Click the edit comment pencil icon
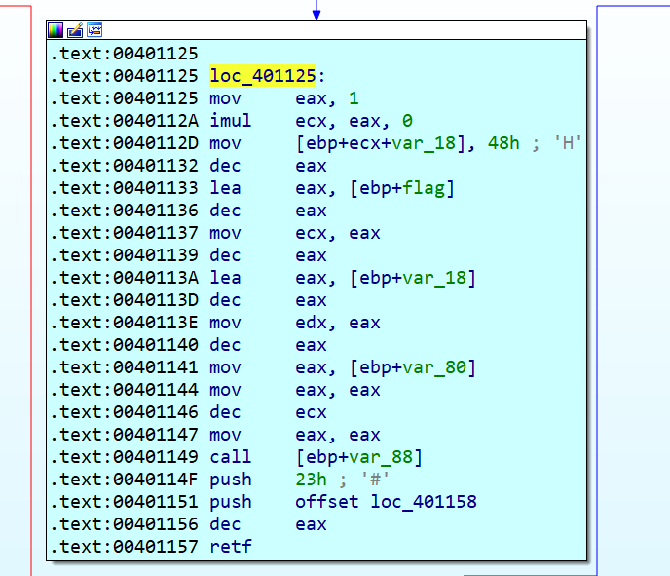670x576 pixels. click(x=75, y=30)
